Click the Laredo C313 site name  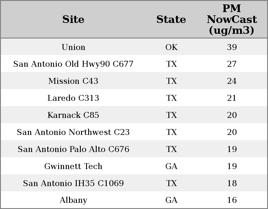click(x=73, y=98)
